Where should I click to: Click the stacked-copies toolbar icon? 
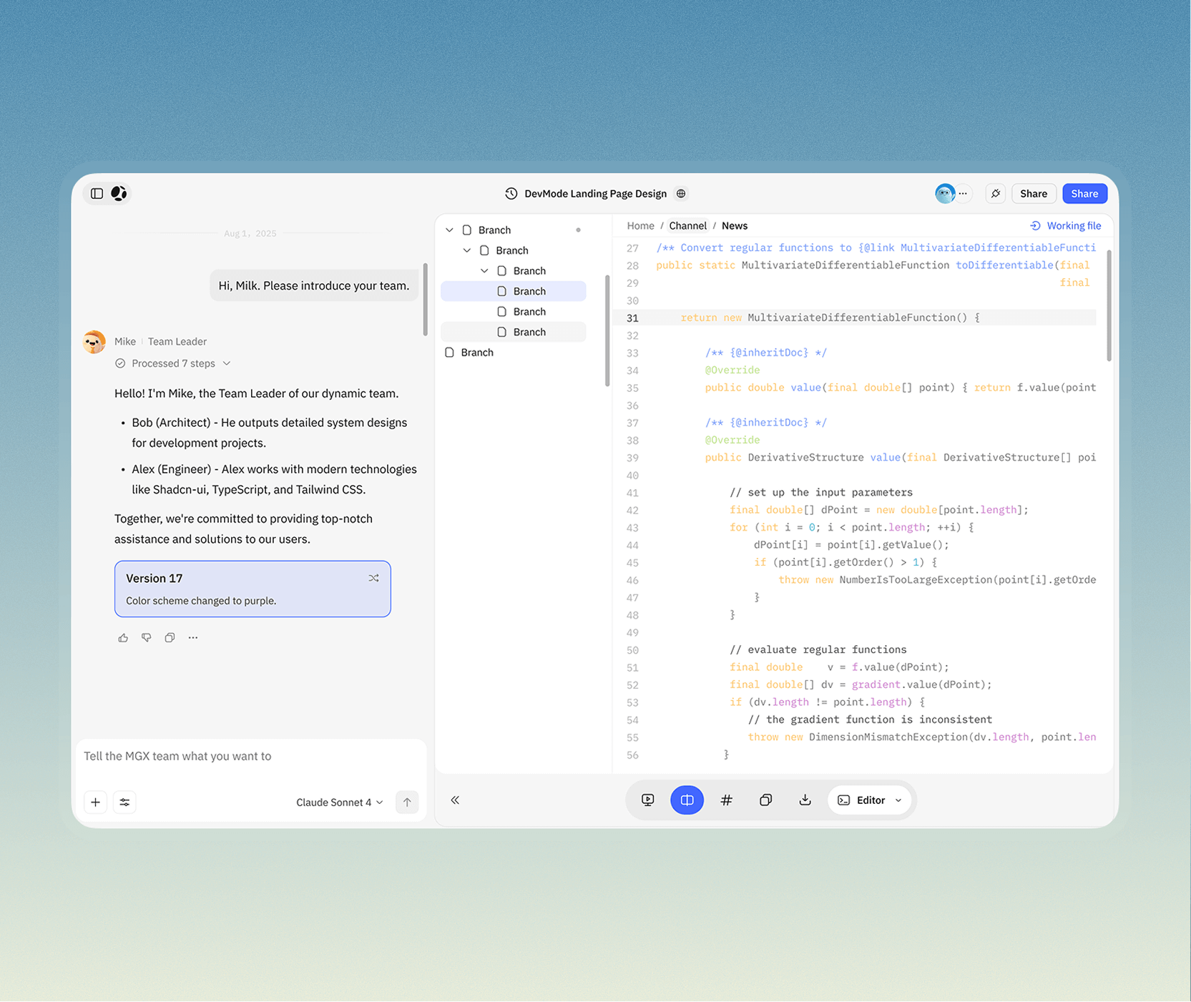765,800
